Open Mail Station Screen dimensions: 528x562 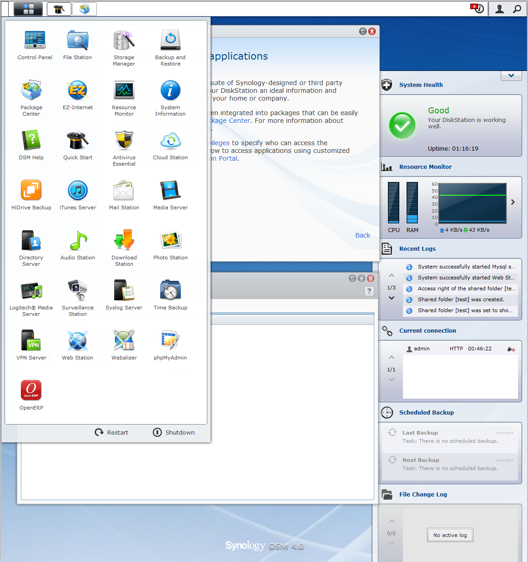124,195
